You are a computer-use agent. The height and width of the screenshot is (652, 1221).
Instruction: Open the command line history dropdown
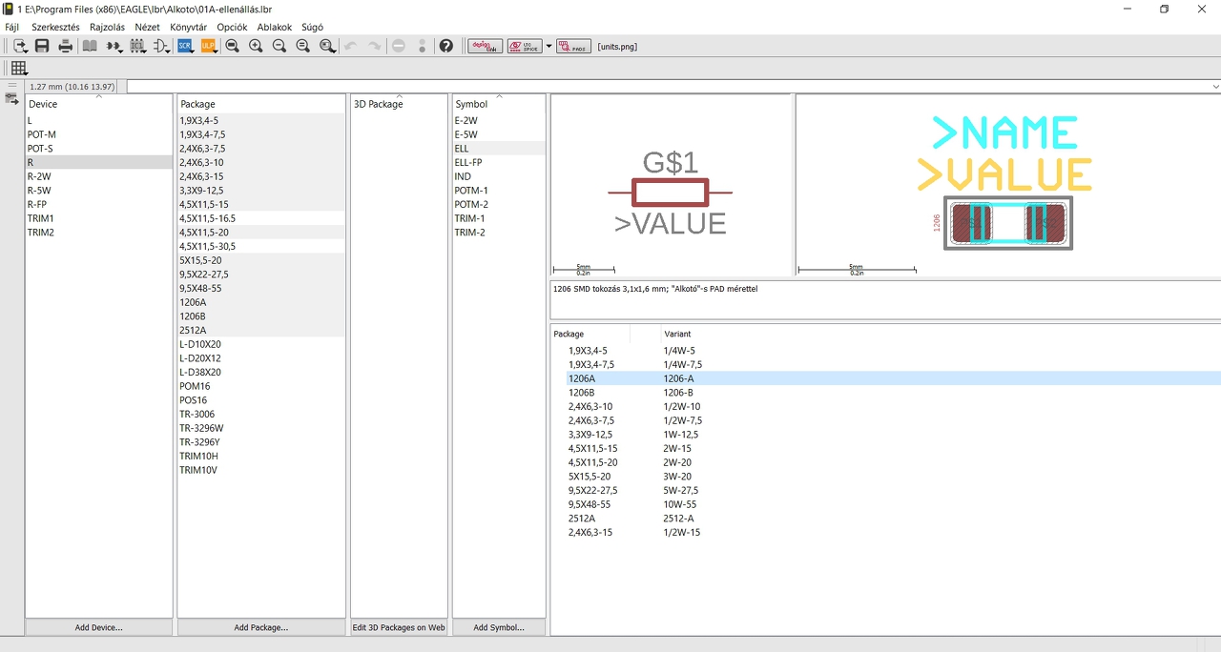1215,87
